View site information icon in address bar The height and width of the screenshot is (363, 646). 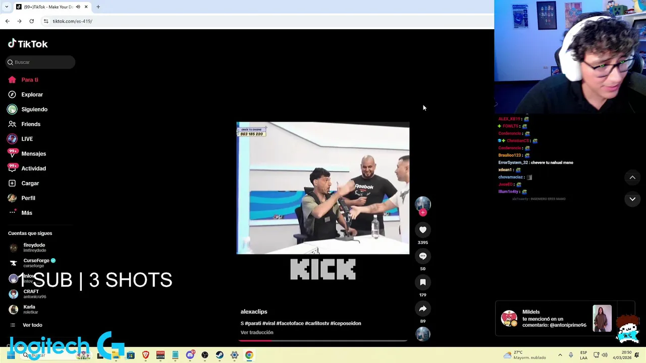click(46, 21)
